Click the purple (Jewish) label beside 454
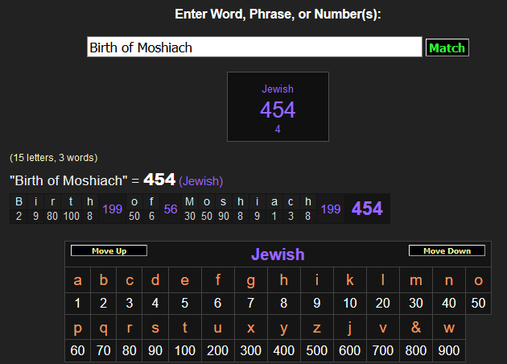The height and width of the screenshot is (364, 507). (201, 181)
